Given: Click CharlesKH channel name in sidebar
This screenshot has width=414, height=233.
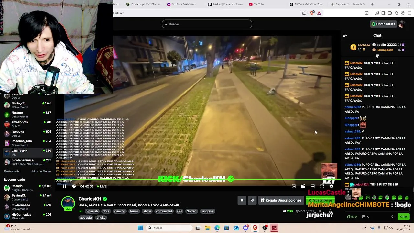Looking at the screenshot, I should pos(19,151).
